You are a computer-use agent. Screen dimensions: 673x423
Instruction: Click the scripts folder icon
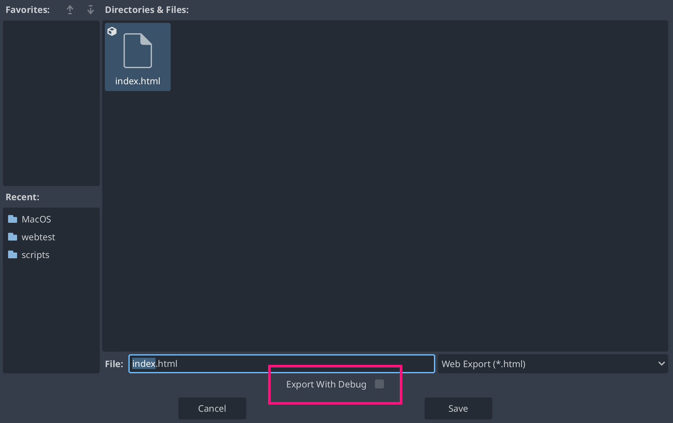12,254
